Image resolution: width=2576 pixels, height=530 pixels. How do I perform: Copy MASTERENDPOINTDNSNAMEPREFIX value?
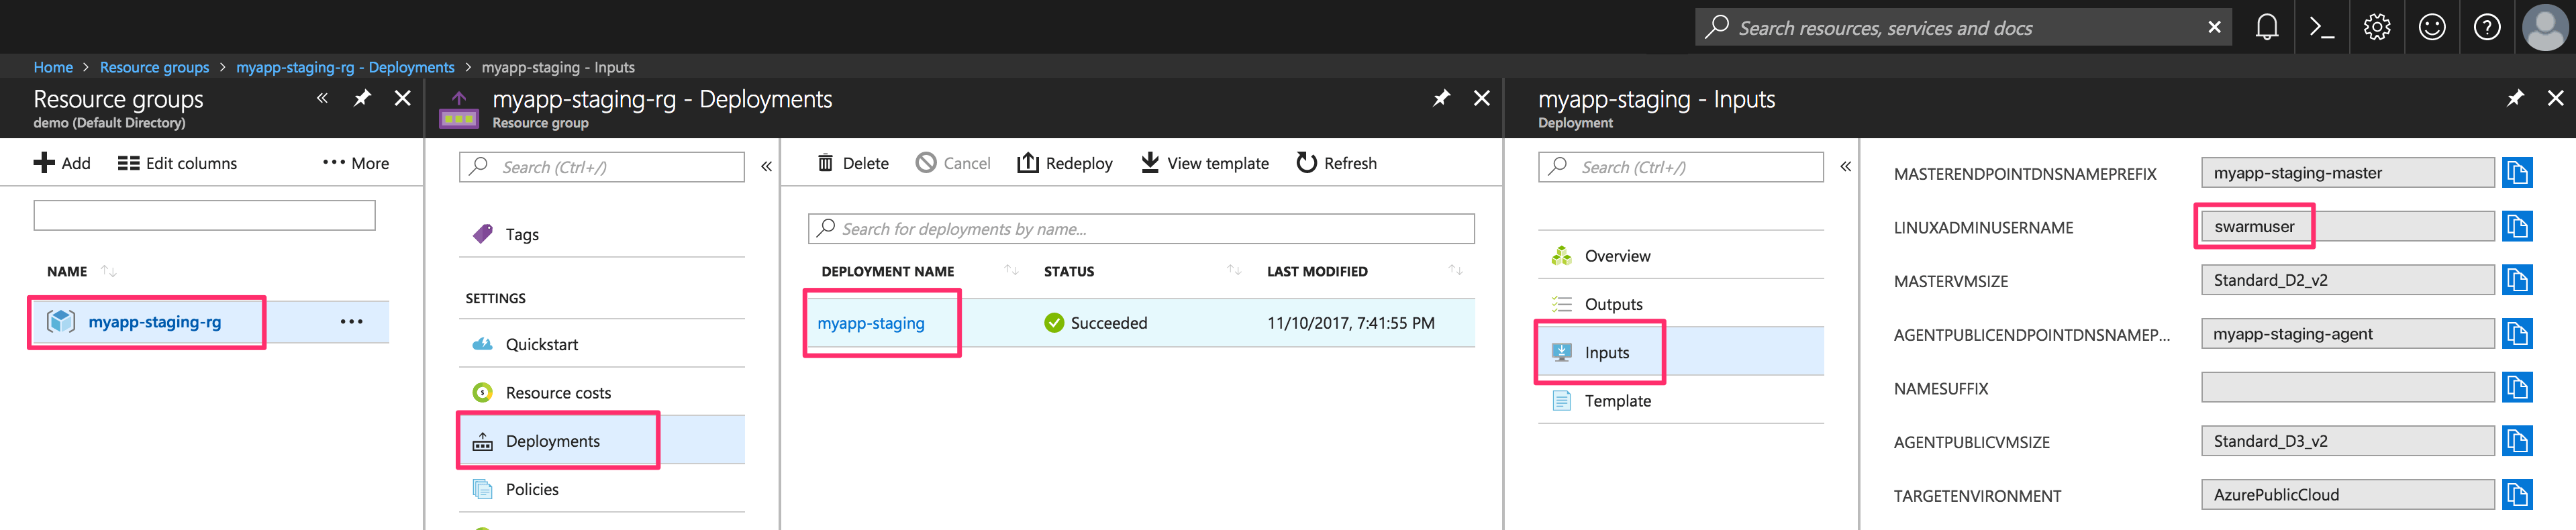[x=2517, y=173]
